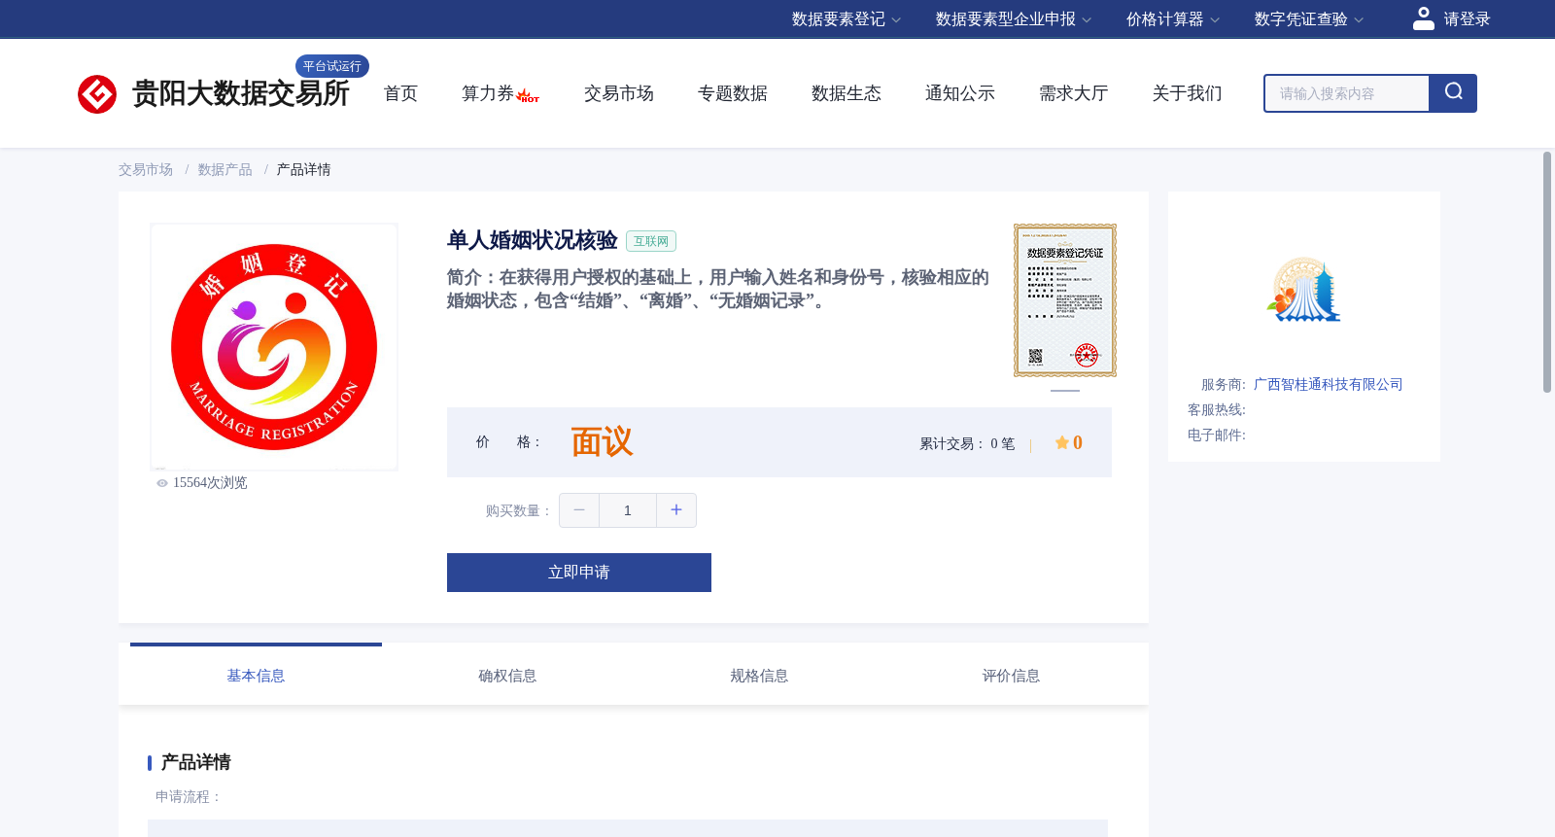The height and width of the screenshot is (837, 1555).
Task: Click the page vertical scrollbar
Action: click(1547, 272)
